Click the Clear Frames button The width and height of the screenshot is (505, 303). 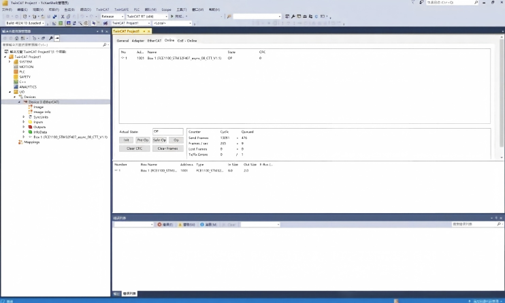tap(168, 148)
